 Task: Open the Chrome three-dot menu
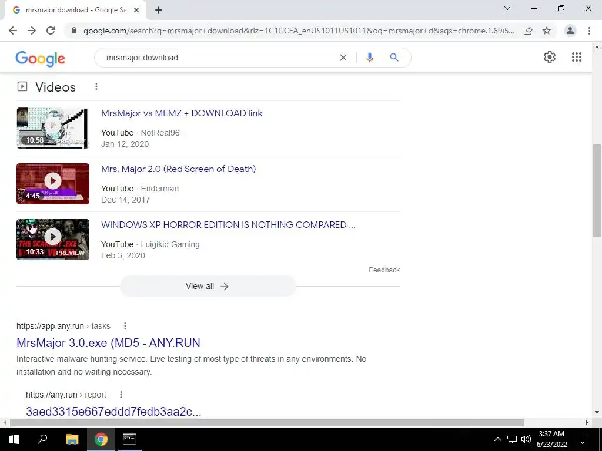(589, 31)
